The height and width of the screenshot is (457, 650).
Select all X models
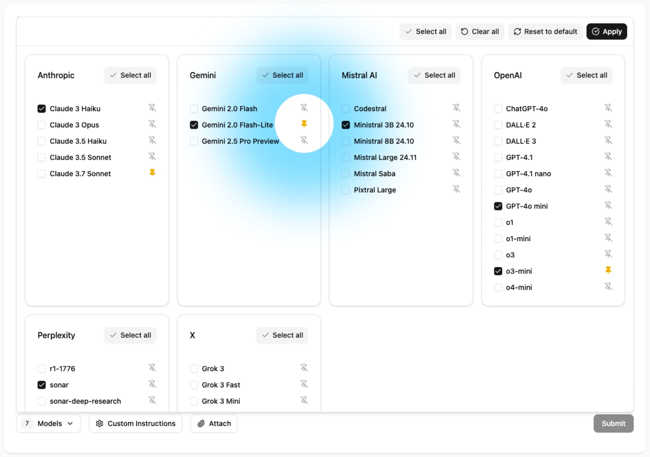[282, 335]
